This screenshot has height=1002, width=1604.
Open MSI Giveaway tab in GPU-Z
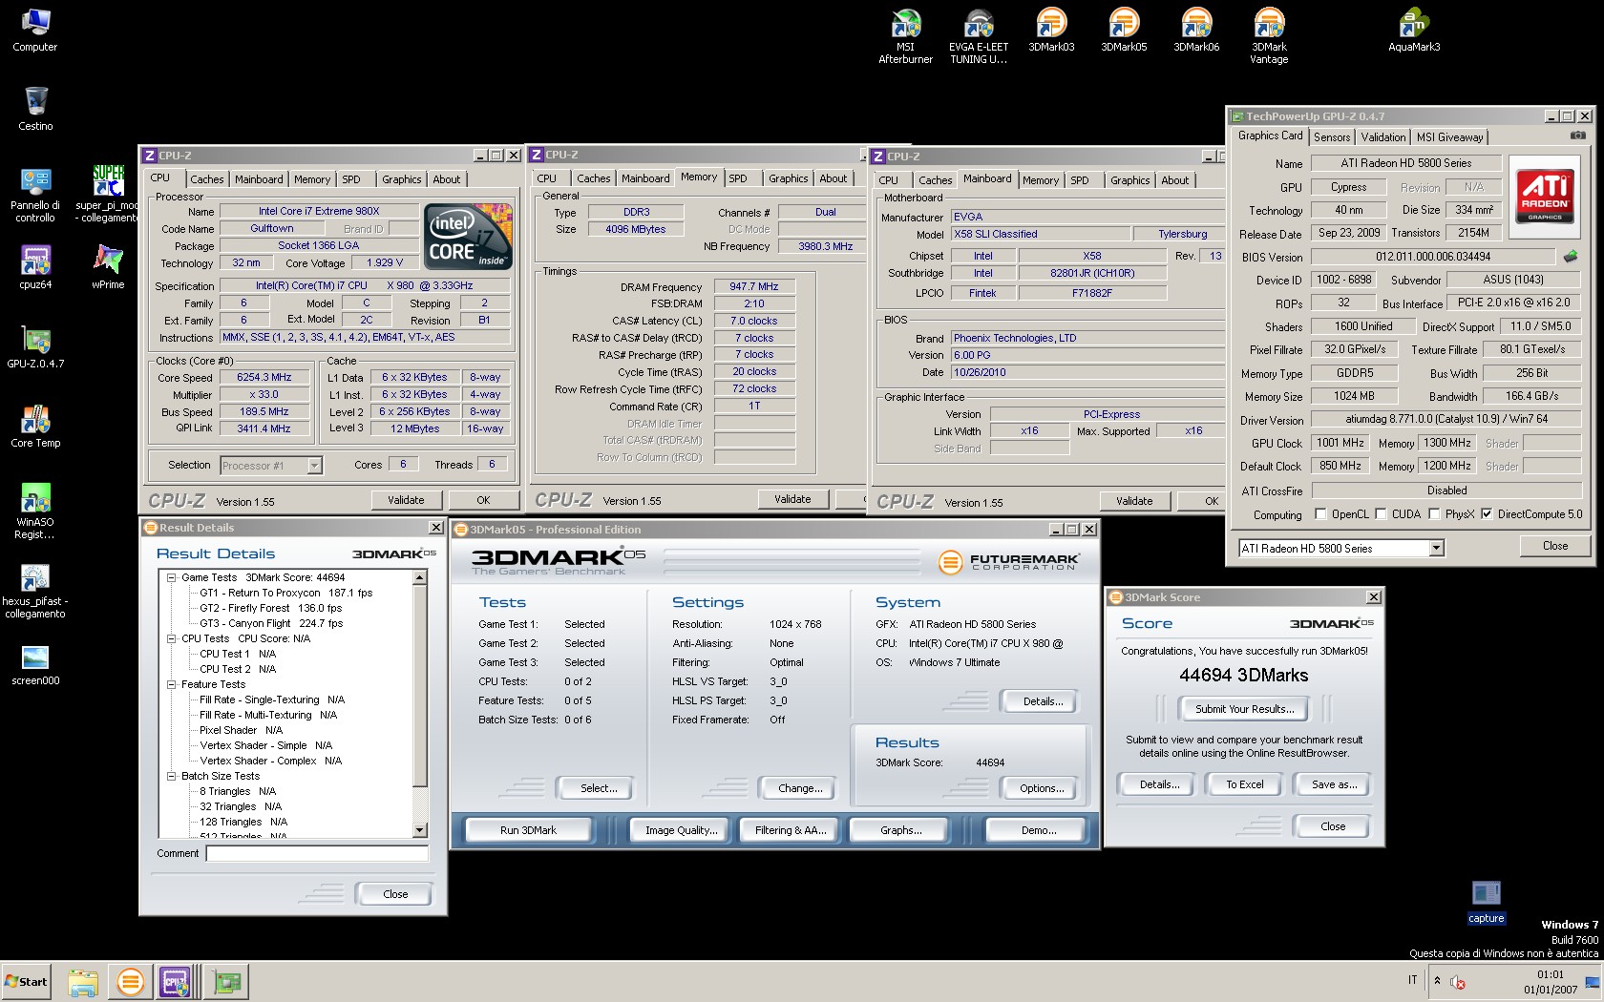tap(1449, 137)
